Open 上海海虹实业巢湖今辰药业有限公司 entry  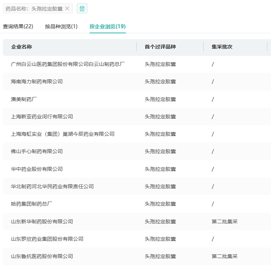click(x=63, y=134)
